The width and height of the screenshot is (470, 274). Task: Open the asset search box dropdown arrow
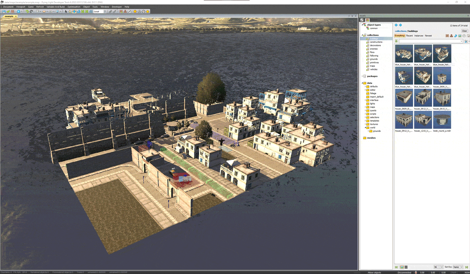click(461, 41)
